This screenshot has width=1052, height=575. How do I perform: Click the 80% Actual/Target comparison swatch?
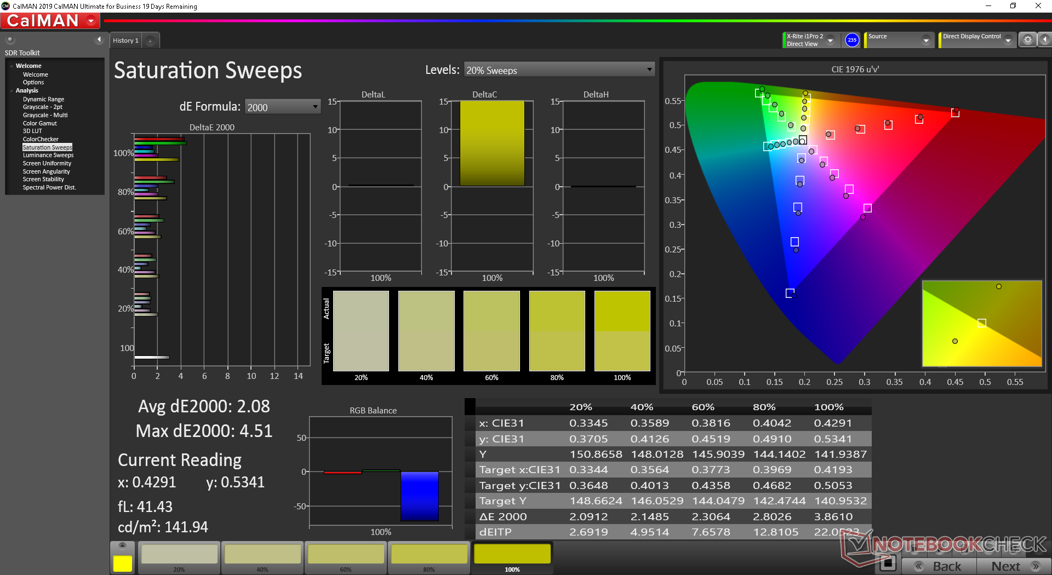pos(557,331)
